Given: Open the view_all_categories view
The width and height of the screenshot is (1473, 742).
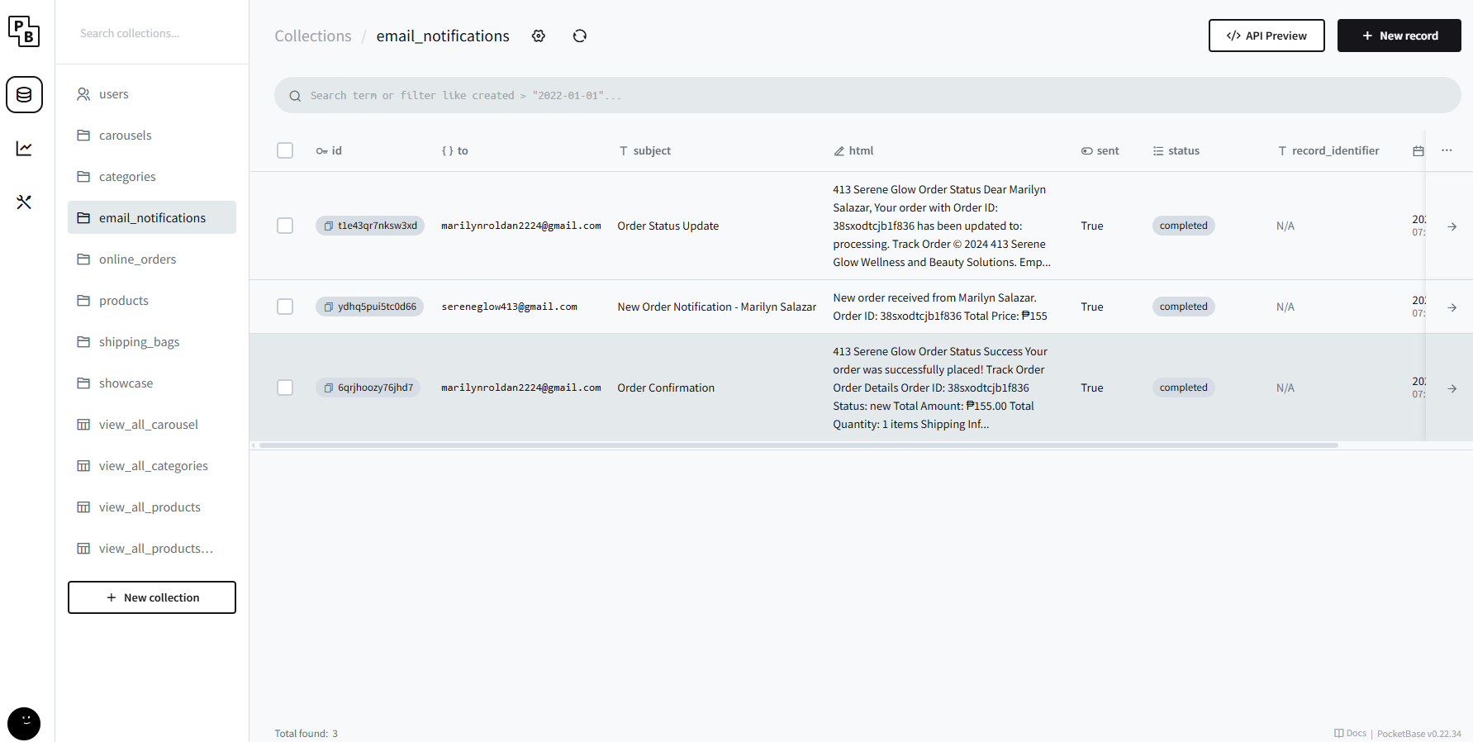Looking at the screenshot, I should [152, 466].
